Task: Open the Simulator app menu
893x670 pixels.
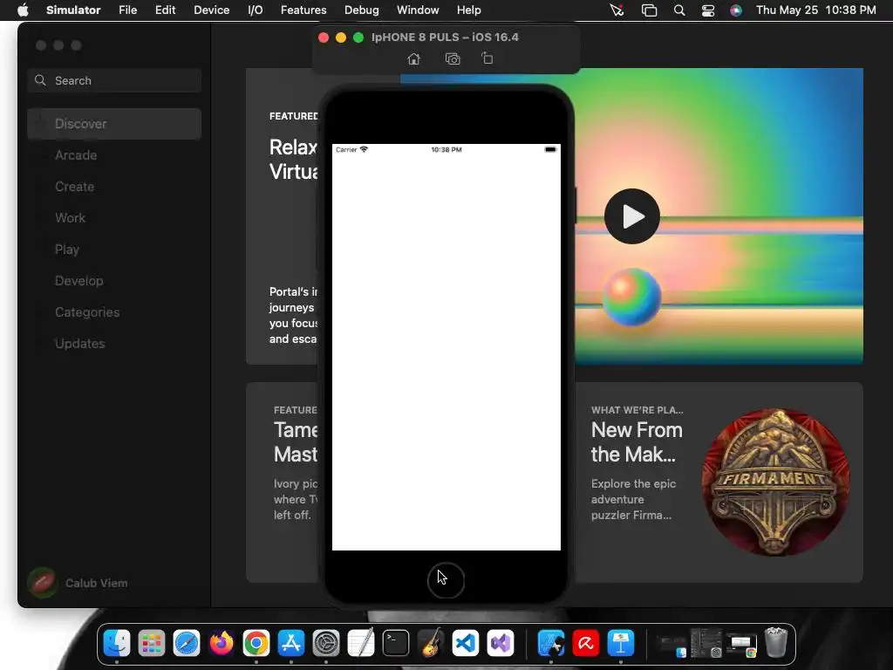Action: [73, 10]
